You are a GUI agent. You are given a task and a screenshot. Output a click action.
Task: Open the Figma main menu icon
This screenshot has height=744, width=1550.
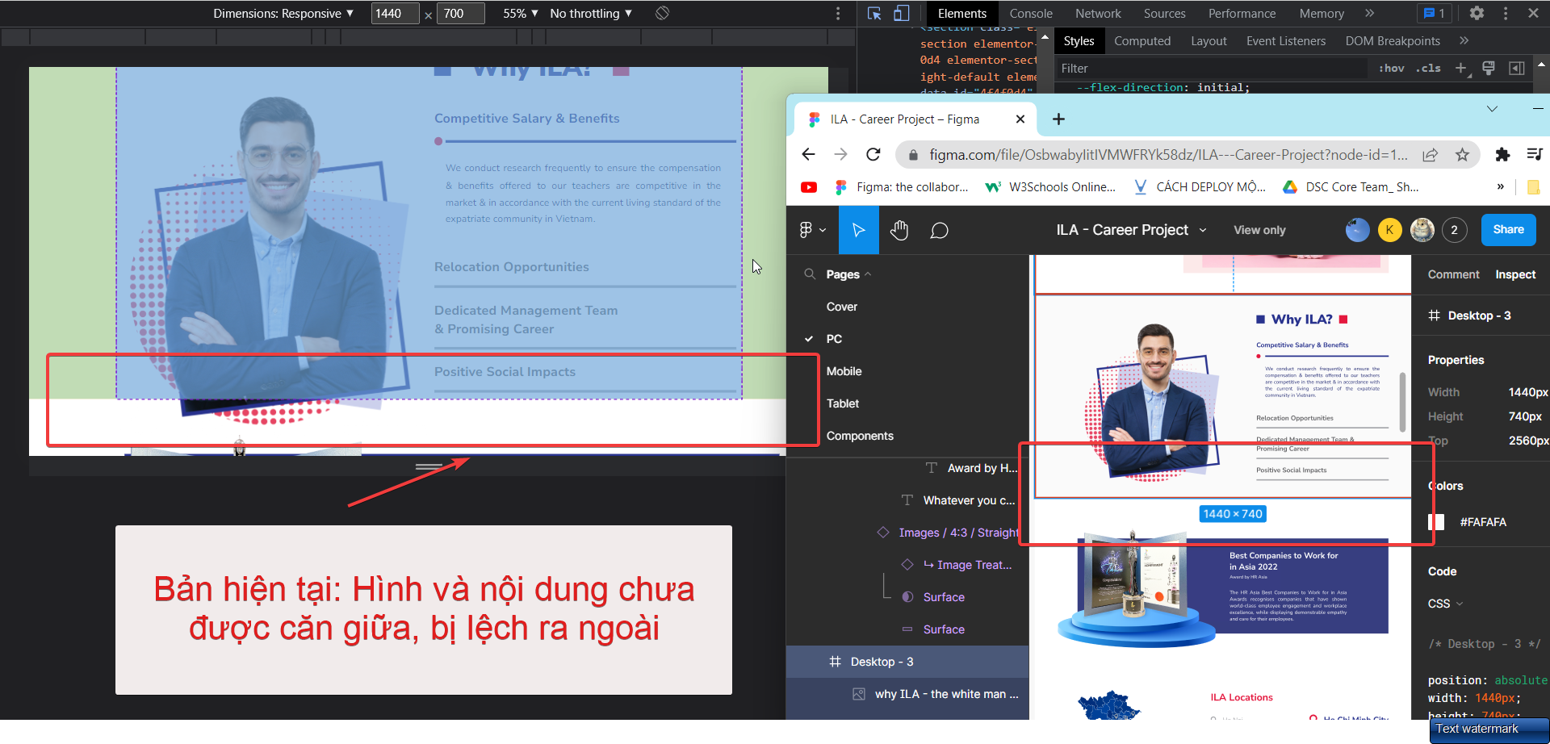pos(811,230)
